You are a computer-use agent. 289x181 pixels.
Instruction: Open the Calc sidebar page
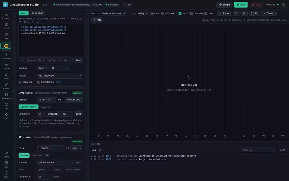point(6,165)
